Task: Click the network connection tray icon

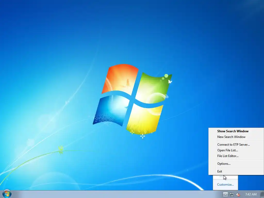Action: tap(232, 194)
